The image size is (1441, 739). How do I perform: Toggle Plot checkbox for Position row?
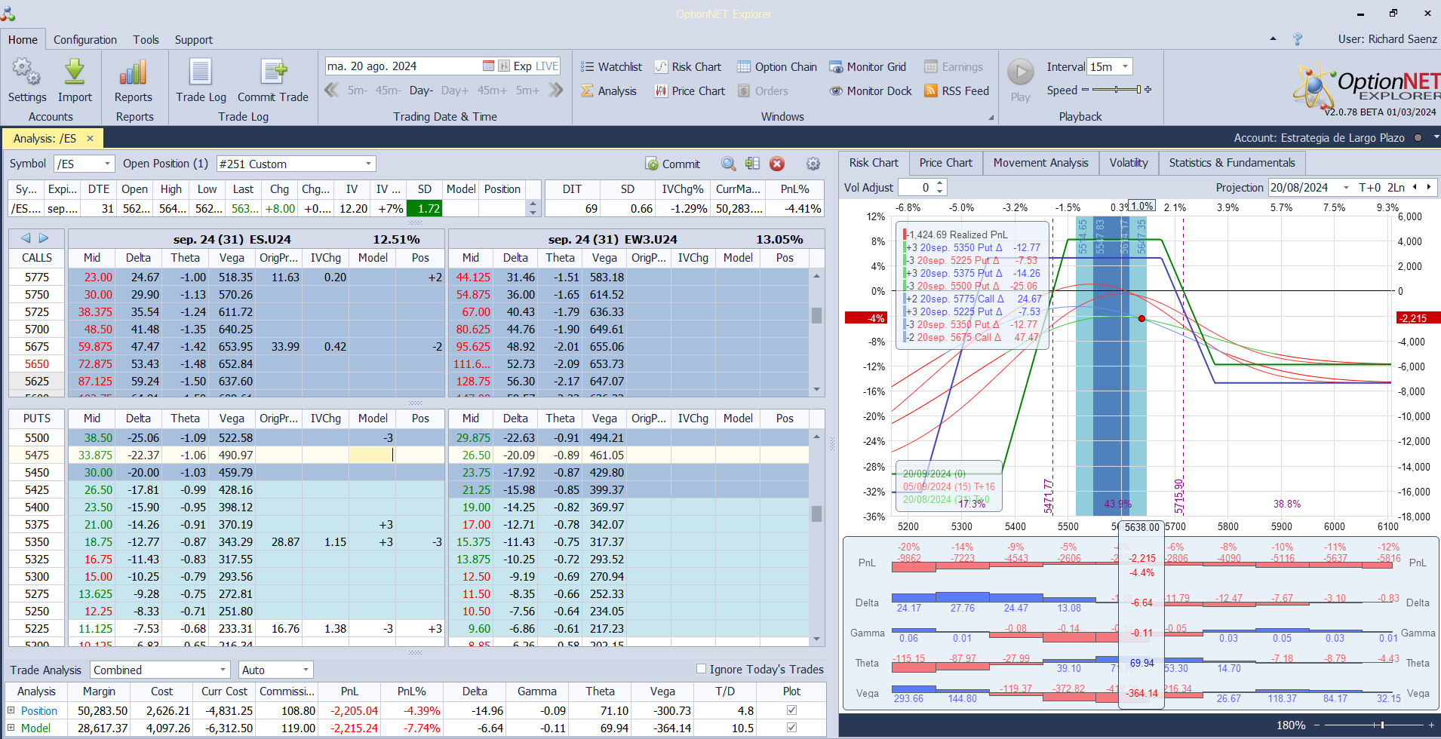coord(791,710)
